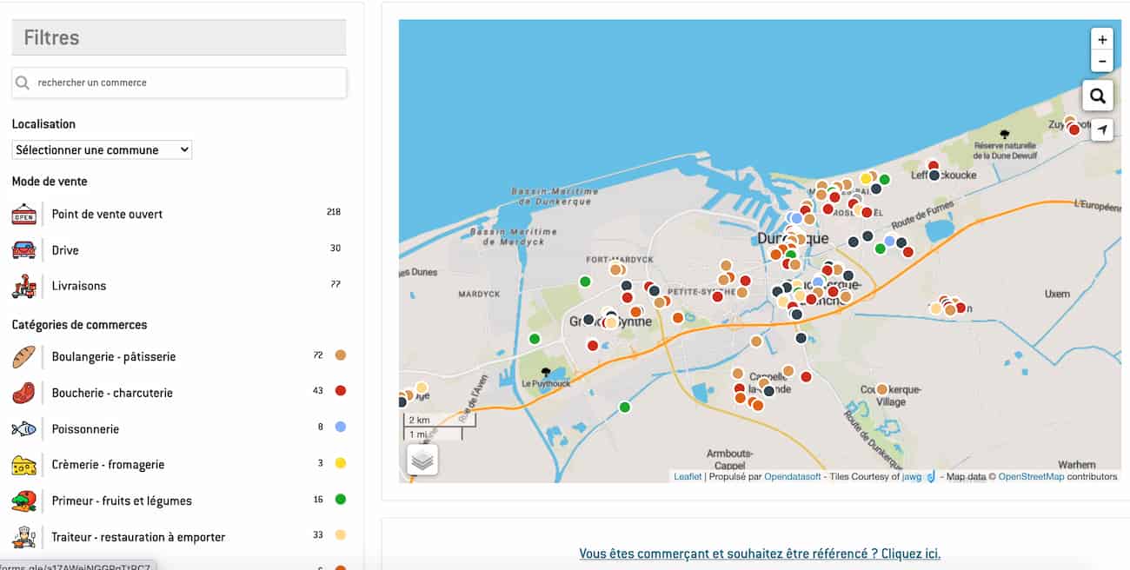The image size is (1130, 570).
Task: Click the cheese icon for Crèmerie
Action: coord(24,465)
